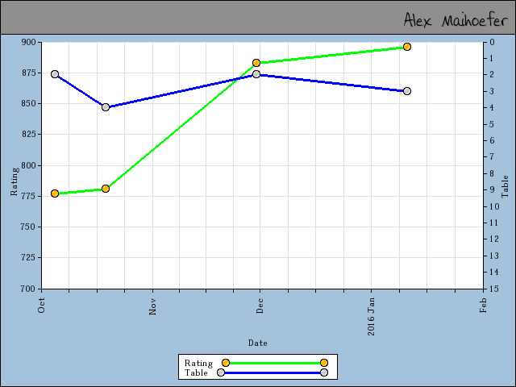The width and height of the screenshot is (516, 387).
Task: Click the 10 value on Table axis
Action: click(494, 206)
